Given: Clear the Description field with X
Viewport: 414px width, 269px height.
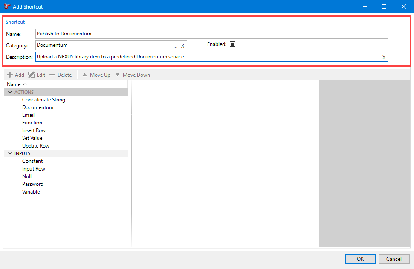Looking at the screenshot, I should click(384, 57).
